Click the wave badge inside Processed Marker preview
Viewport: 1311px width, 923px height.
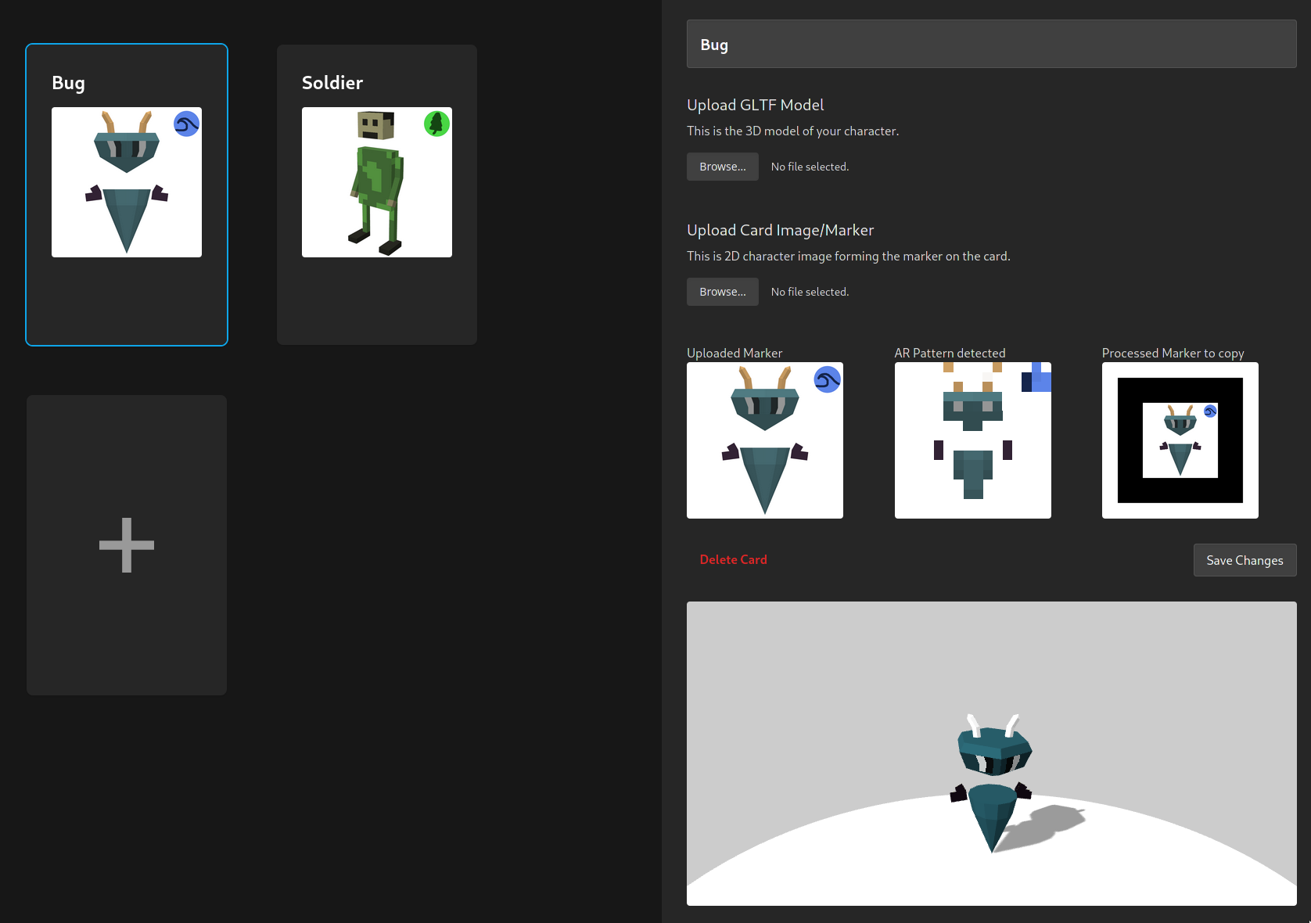(x=1209, y=411)
